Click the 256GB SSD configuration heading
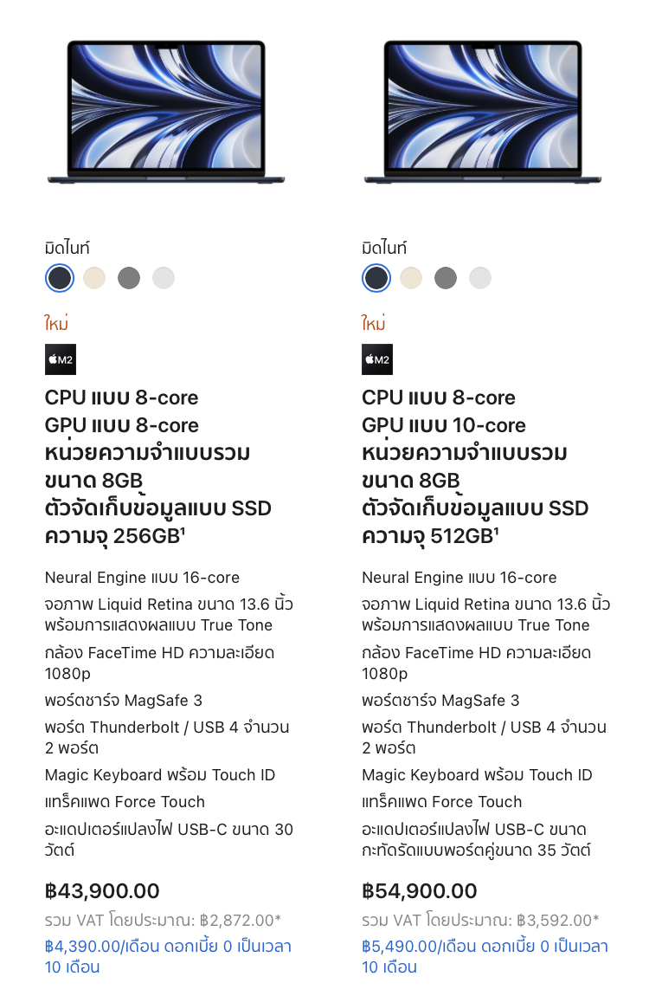 158,467
